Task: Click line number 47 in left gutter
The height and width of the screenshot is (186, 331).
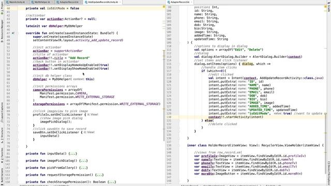Action: tap(8, 33)
